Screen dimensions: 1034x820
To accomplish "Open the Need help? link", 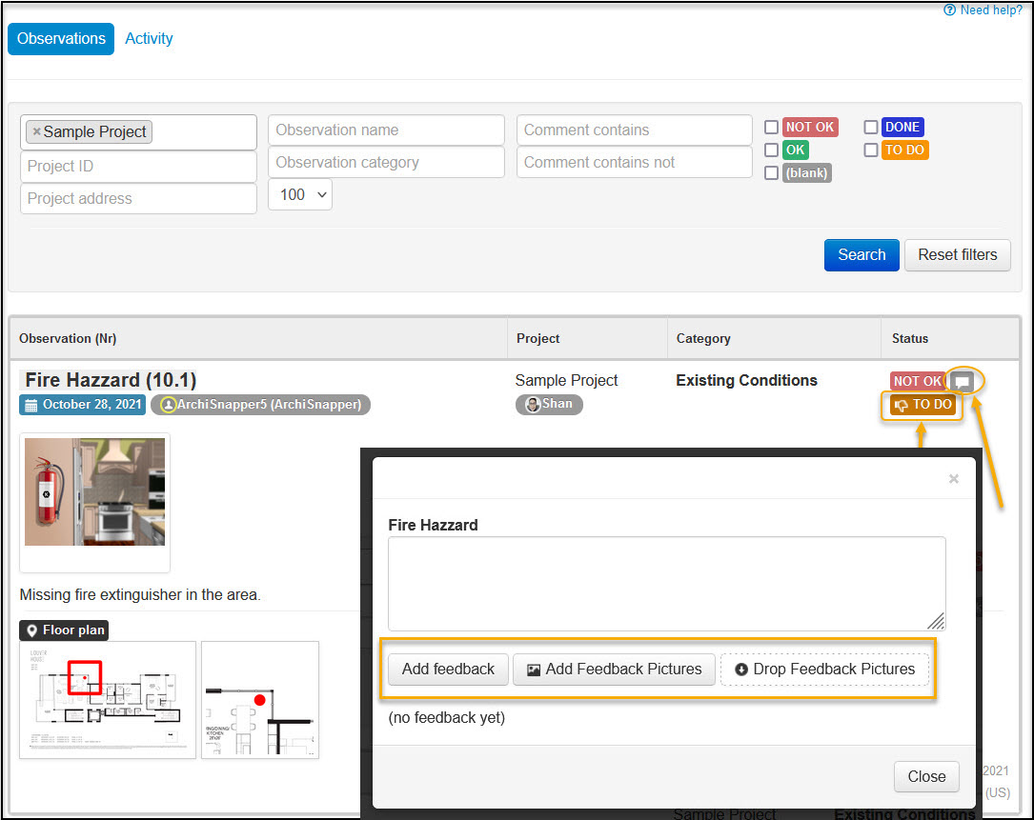I will 983,10.
